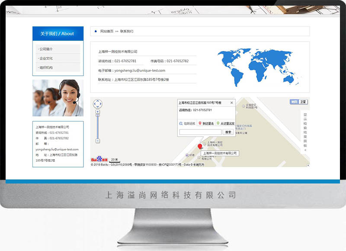Image resolution: width=346 pixels, height=251 pixels.
Task: Click the 网站首页 breadcrumb link
Action: click(107, 31)
